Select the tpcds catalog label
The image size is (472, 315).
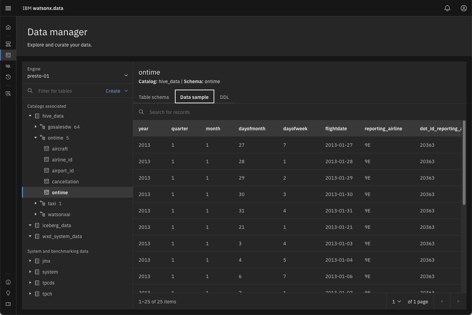[x=49, y=283]
